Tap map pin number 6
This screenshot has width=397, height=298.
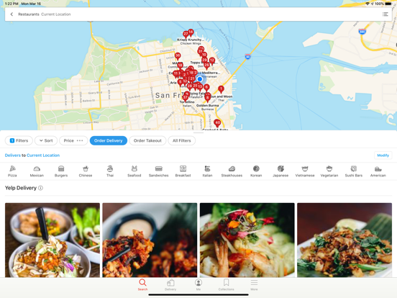[206, 88]
